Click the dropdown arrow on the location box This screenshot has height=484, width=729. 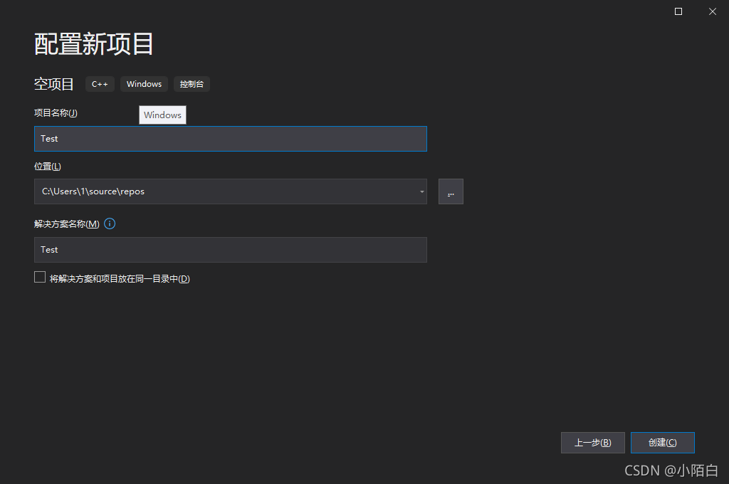point(421,191)
